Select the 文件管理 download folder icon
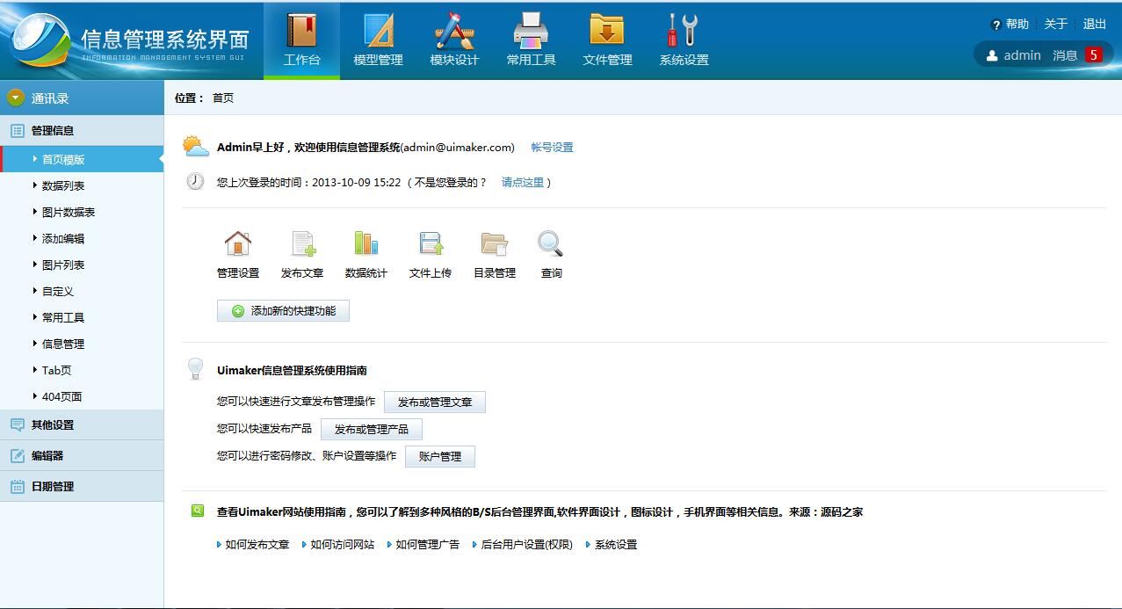This screenshot has height=609, width=1122. click(607, 32)
